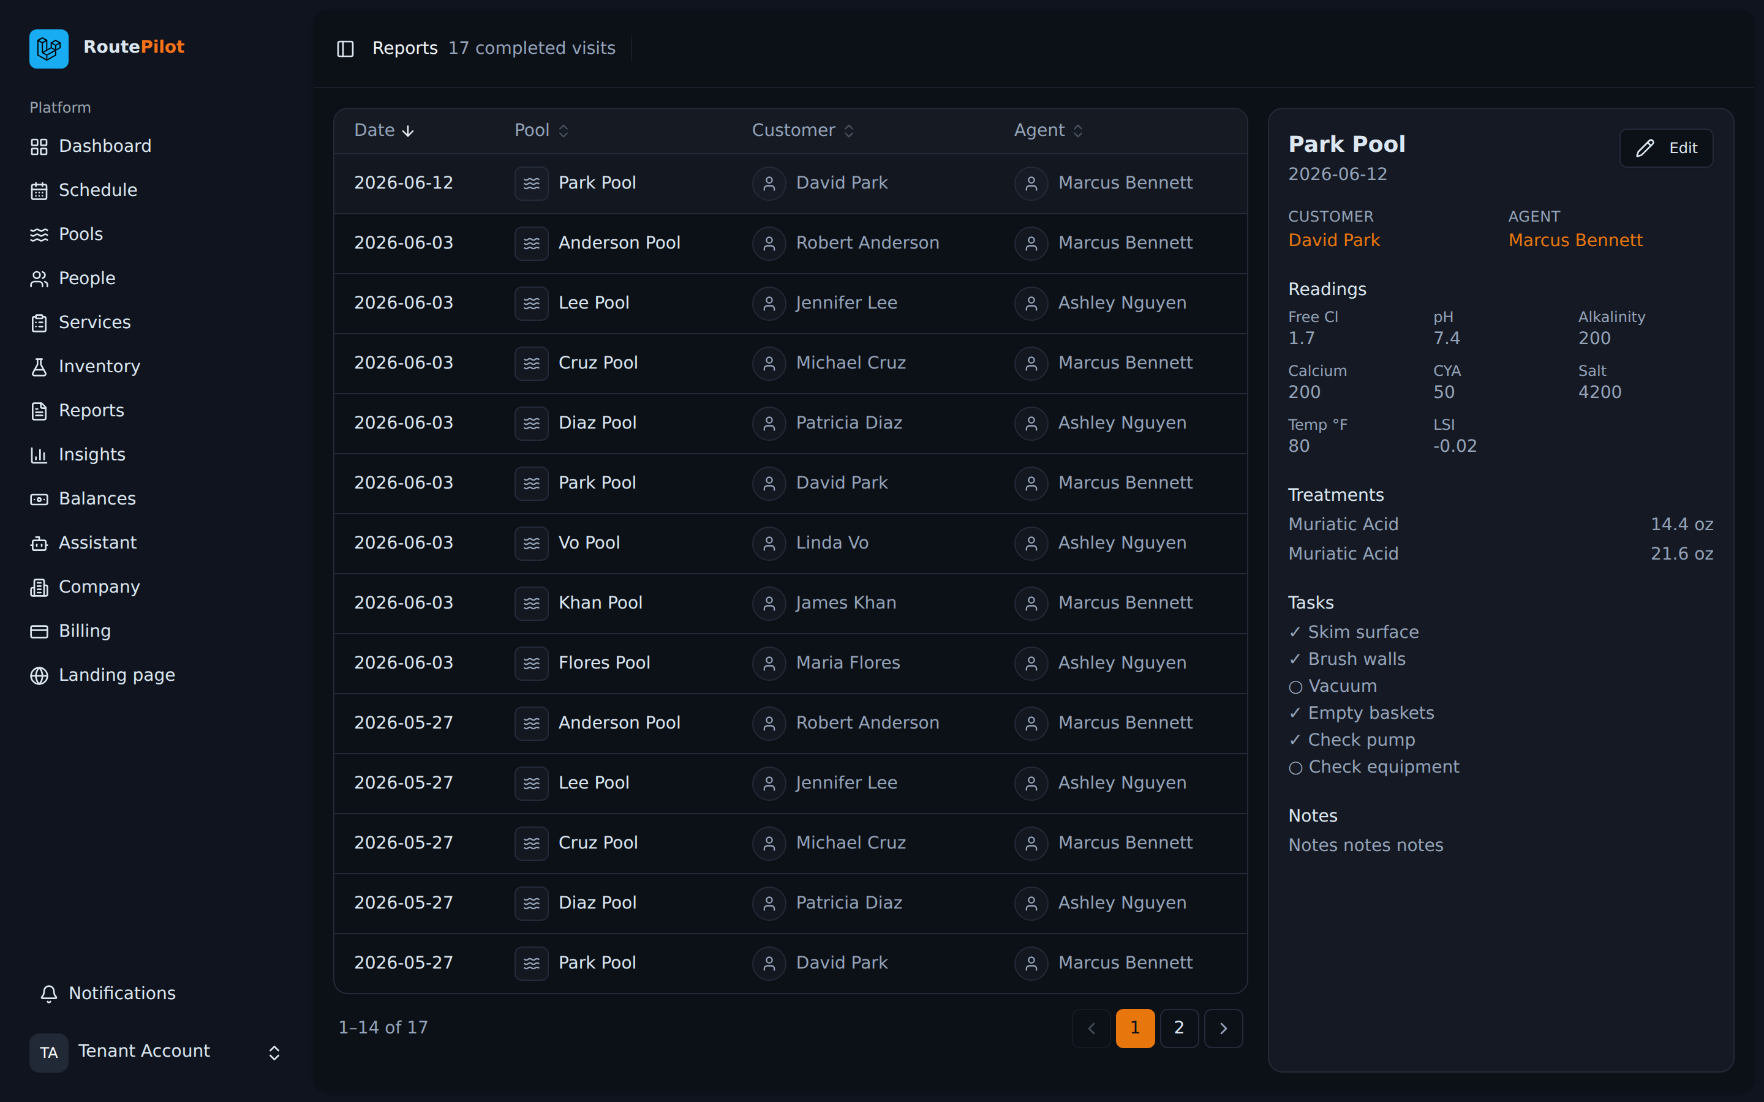This screenshot has width=1764, height=1102.
Task: Open agent Marcus Bennett link in details
Action: click(x=1575, y=241)
